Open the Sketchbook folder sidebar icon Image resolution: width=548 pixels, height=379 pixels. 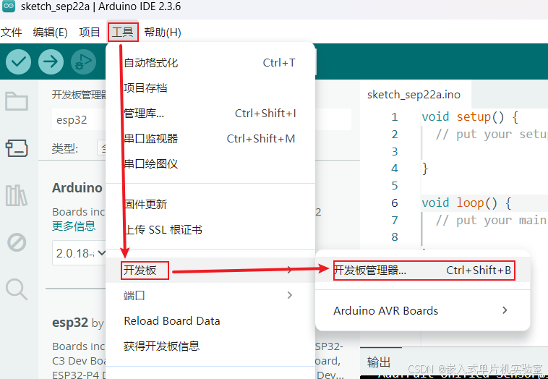[x=17, y=101]
